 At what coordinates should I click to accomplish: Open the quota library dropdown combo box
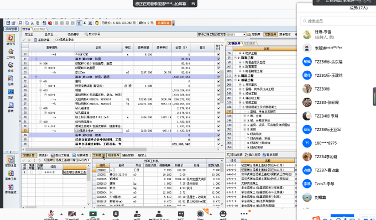pos(222,34)
